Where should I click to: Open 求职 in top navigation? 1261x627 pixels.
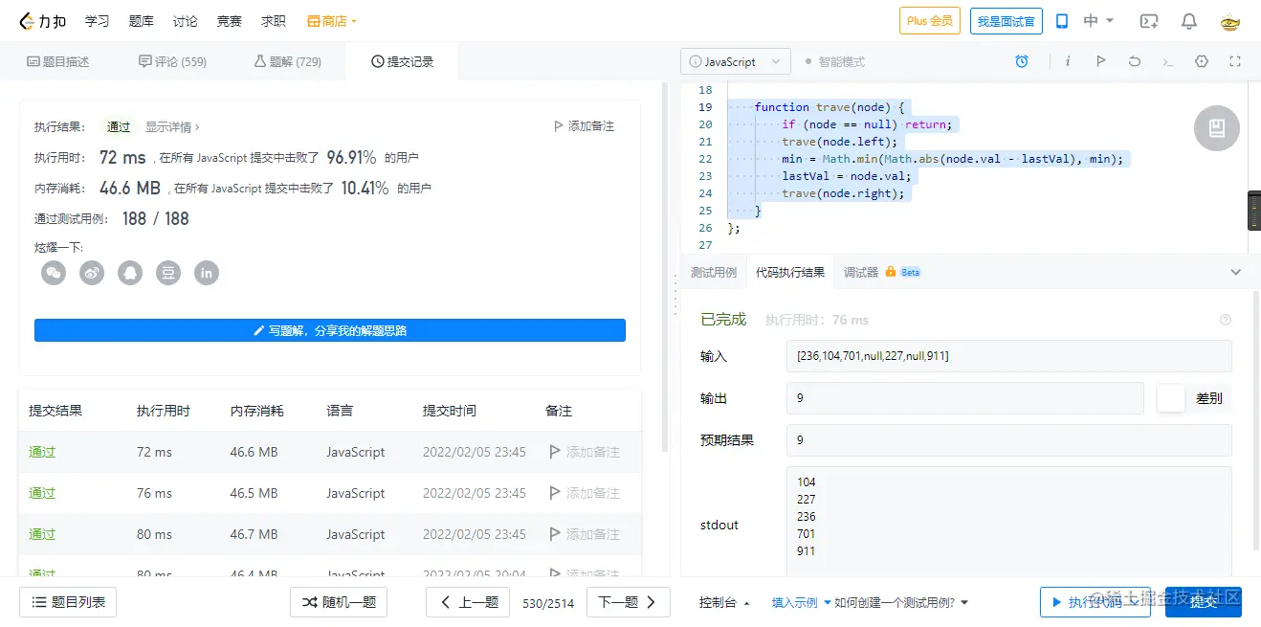tap(274, 20)
